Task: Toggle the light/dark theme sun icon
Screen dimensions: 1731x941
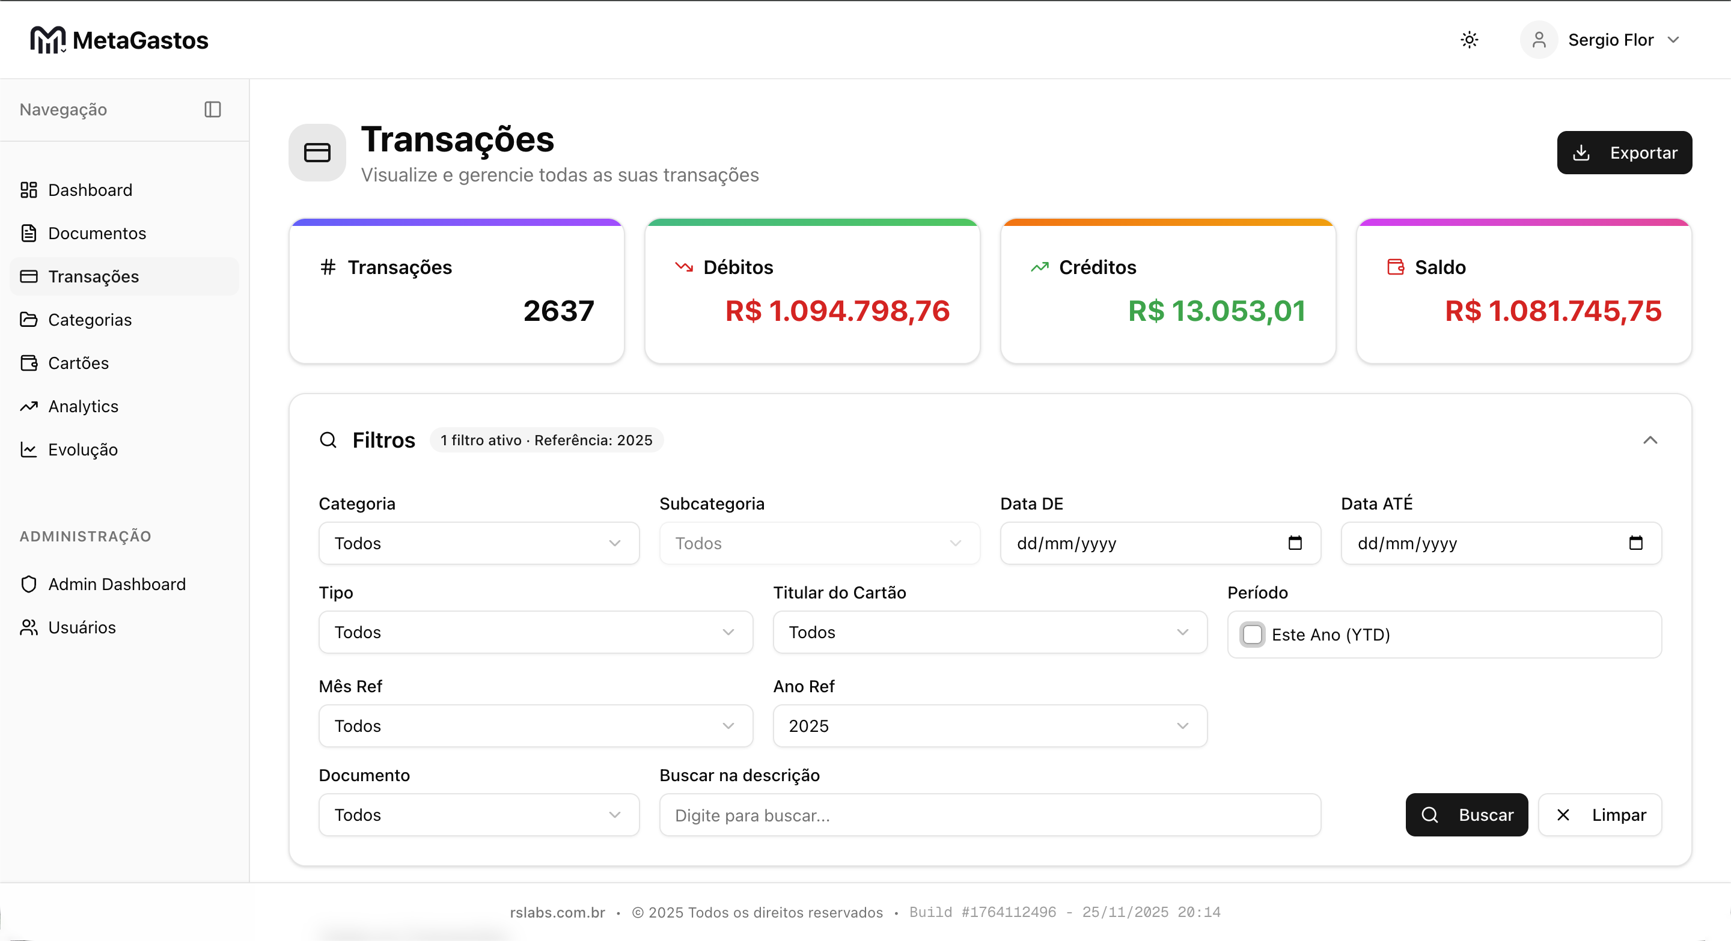Action: click(x=1470, y=40)
